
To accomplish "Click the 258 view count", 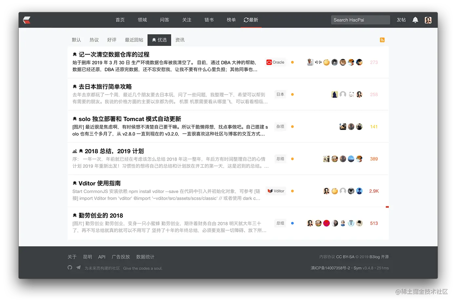I will [x=374, y=95].
